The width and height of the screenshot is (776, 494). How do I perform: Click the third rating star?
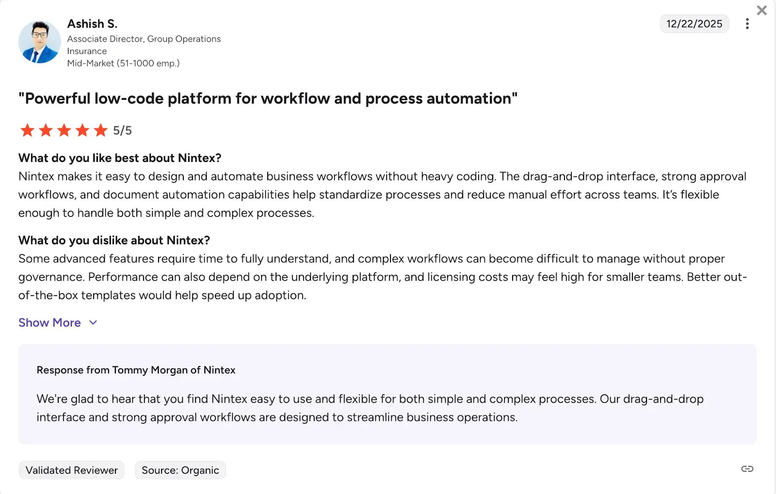[x=64, y=130]
